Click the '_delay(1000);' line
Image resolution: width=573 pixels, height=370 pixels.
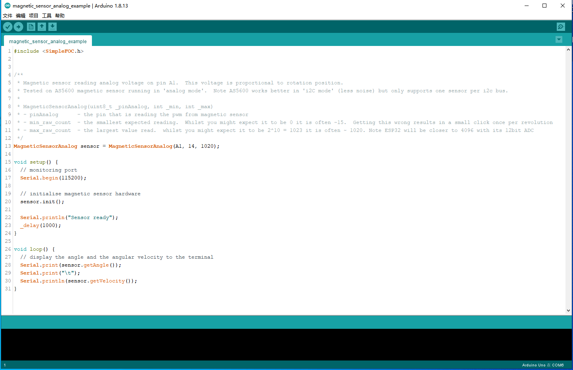pyautogui.click(x=40, y=225)
